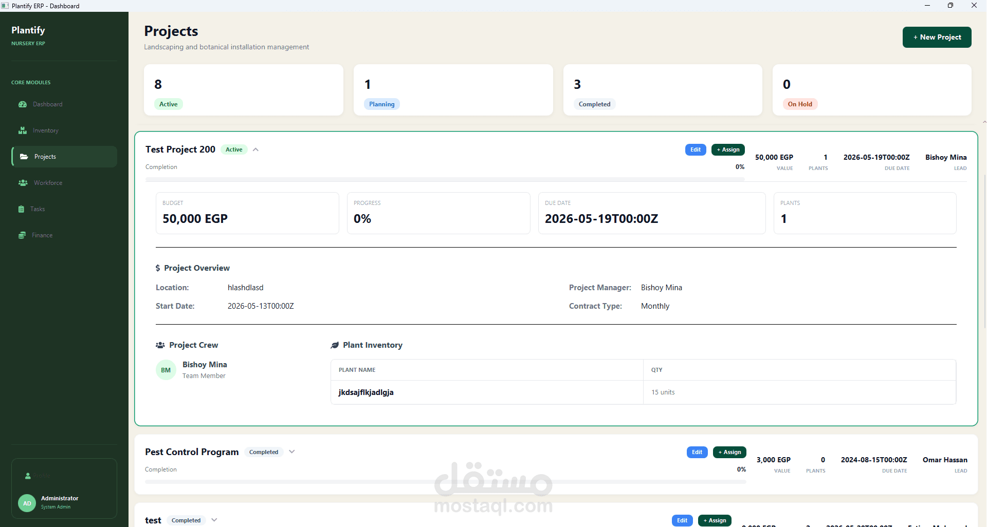987x527 pixels.
Task: Click the Project Crew group icon
Action: coord(160,345)
